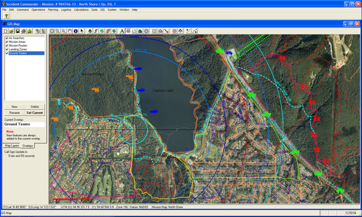
Task: Click the Datum: NAD83 status bar text
Action: 139,207
